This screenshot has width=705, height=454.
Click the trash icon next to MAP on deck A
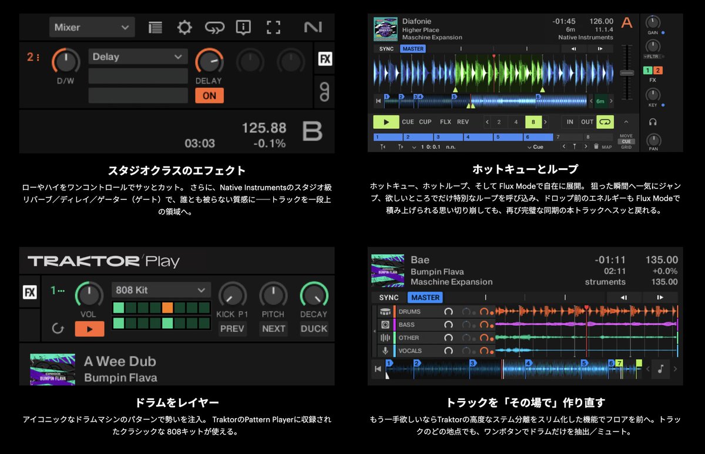(596, 146)
